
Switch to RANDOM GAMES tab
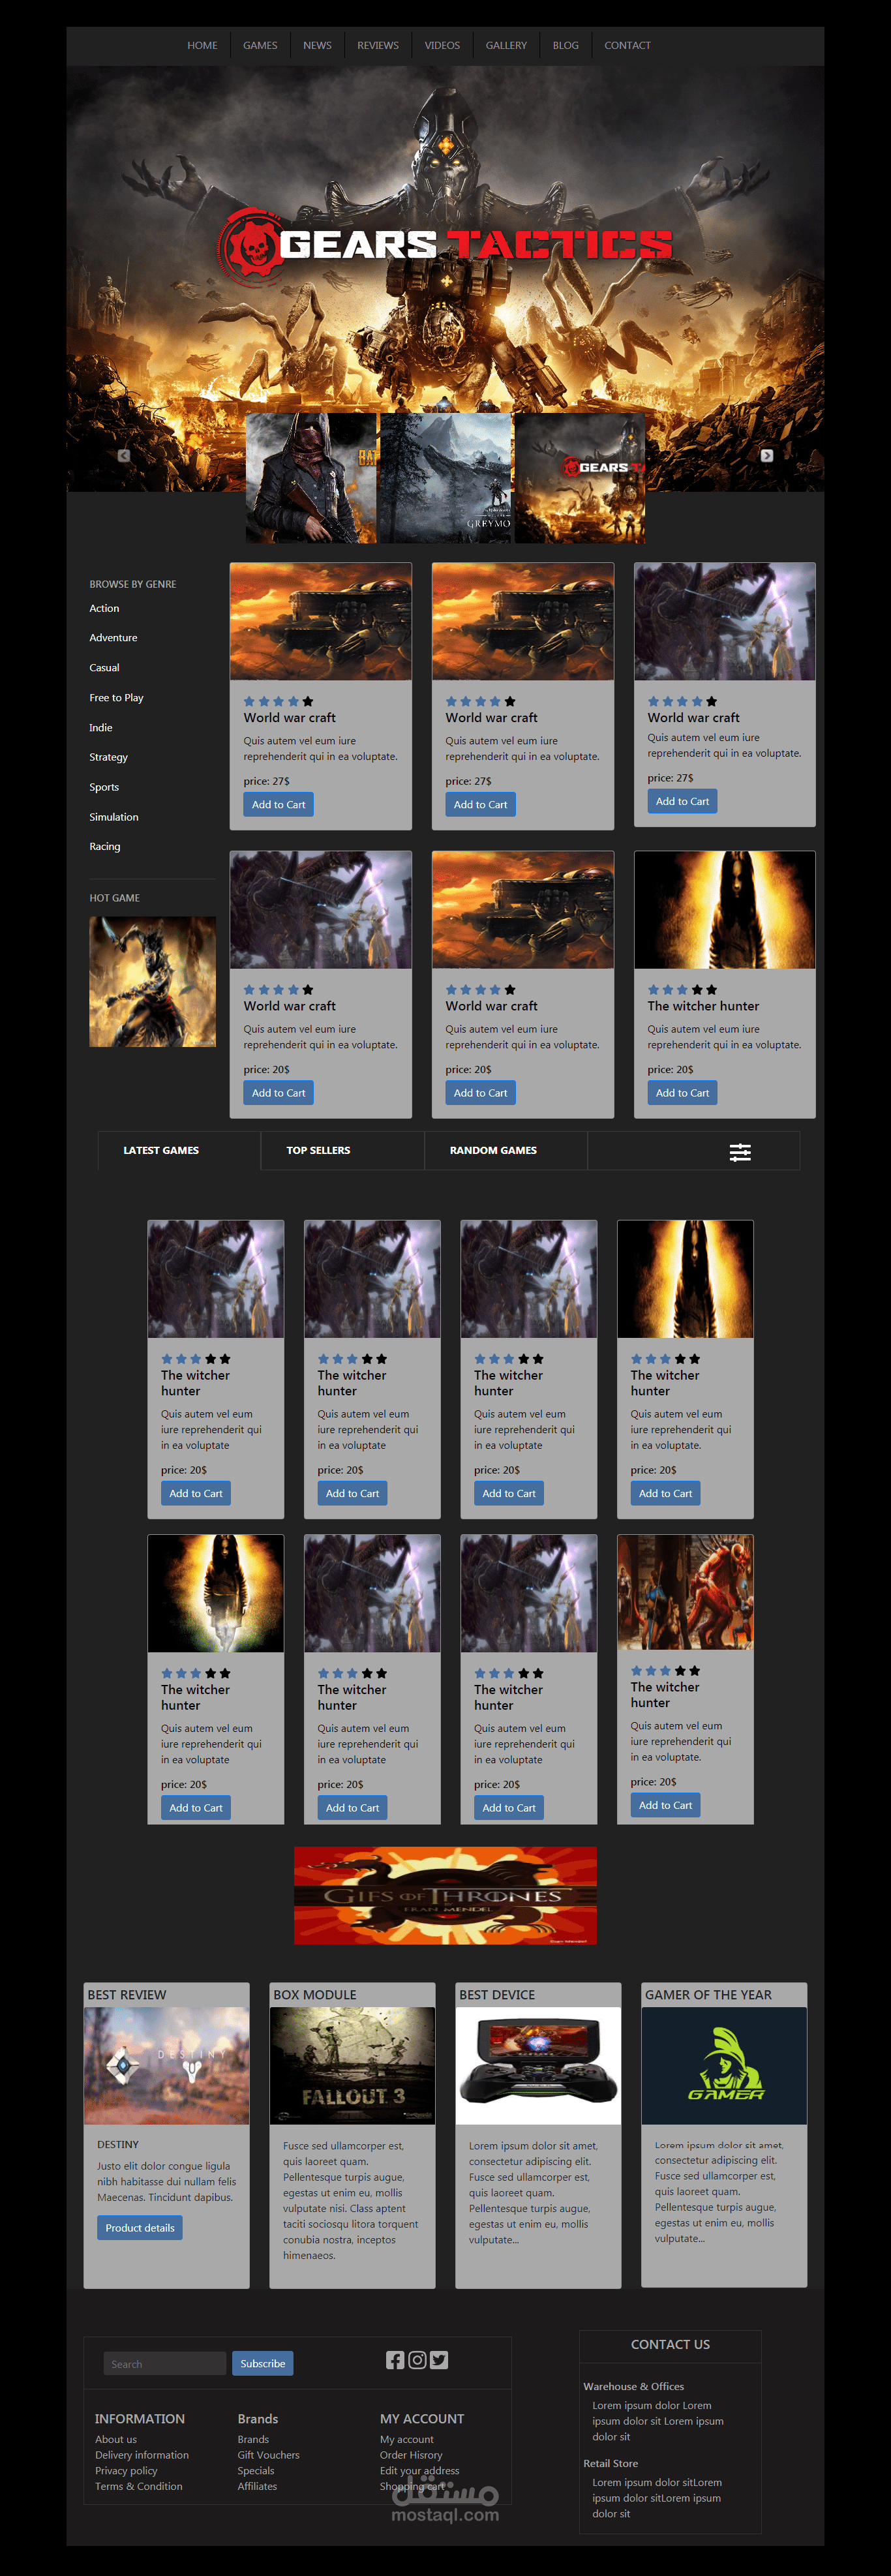pos(493,1150)
